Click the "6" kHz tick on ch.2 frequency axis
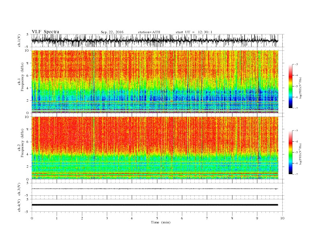The image size is (318, 245). 28,142
